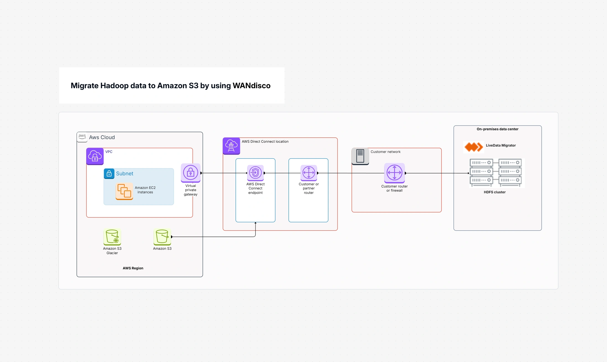The image size is (607, 362).
Task: Click the 'On-premises data center' heading
Action: 498,129
